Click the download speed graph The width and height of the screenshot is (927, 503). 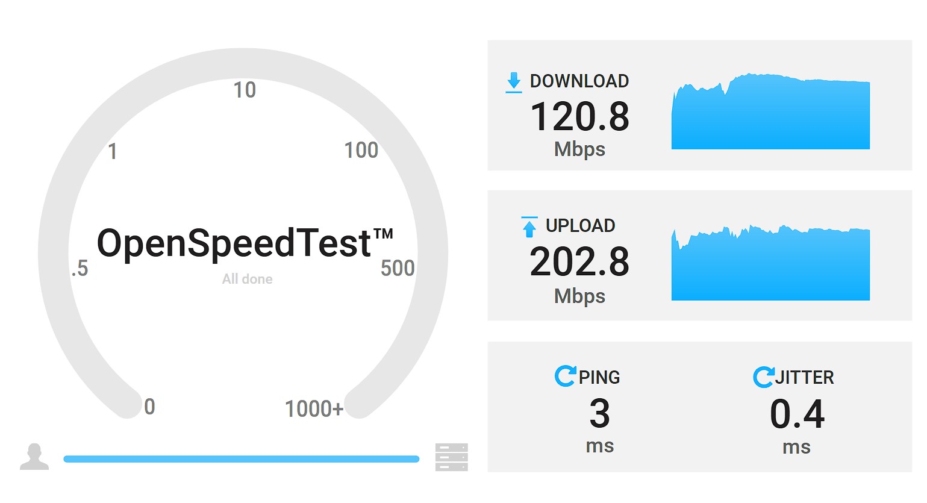pos(770,113)
